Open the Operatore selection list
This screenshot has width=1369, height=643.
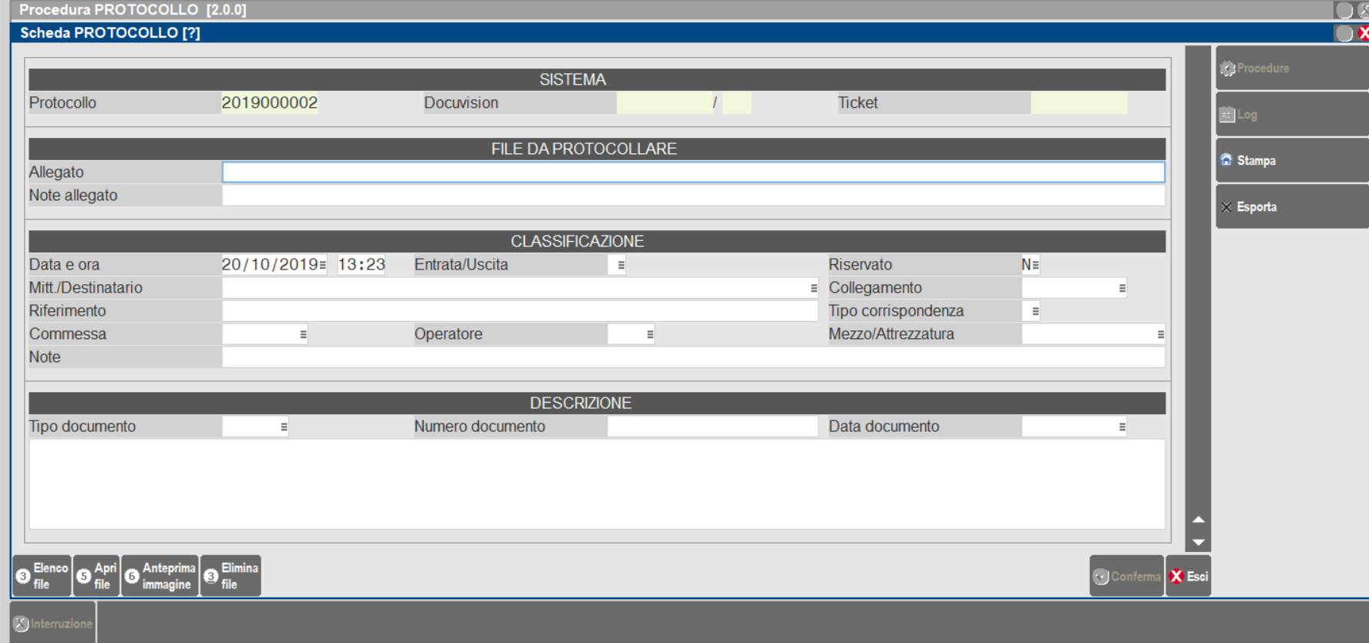pos(650,334)
